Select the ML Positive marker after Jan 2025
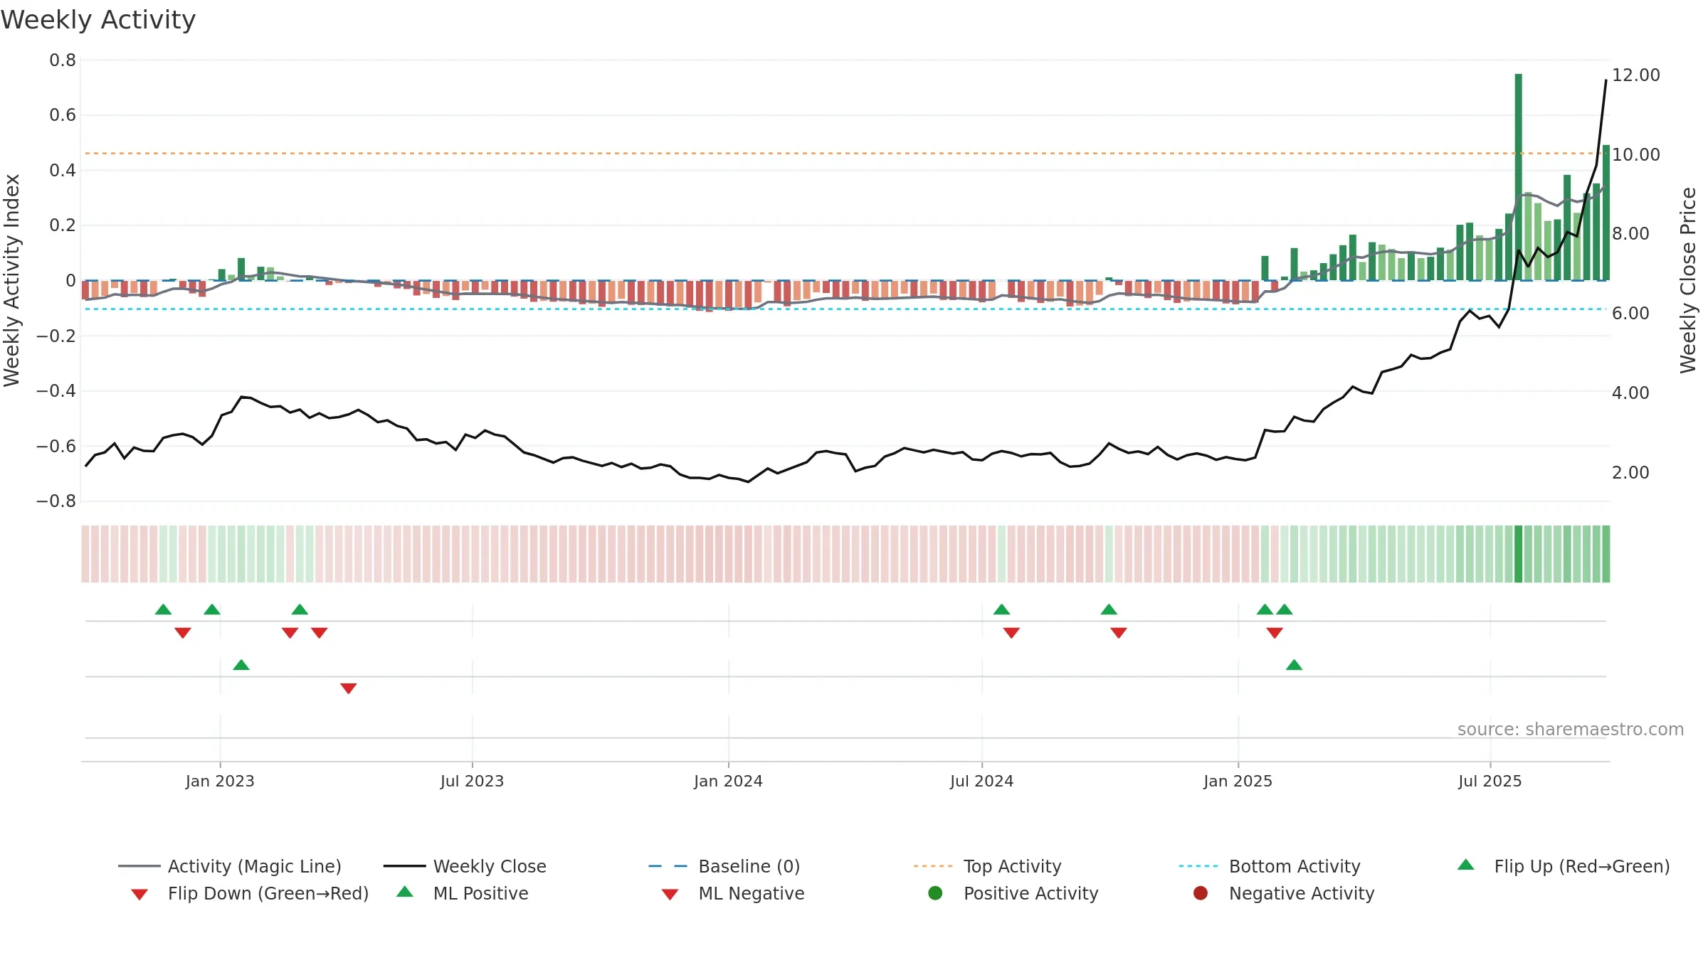Screen dimensions: 1708x960 coord(1295,665)
